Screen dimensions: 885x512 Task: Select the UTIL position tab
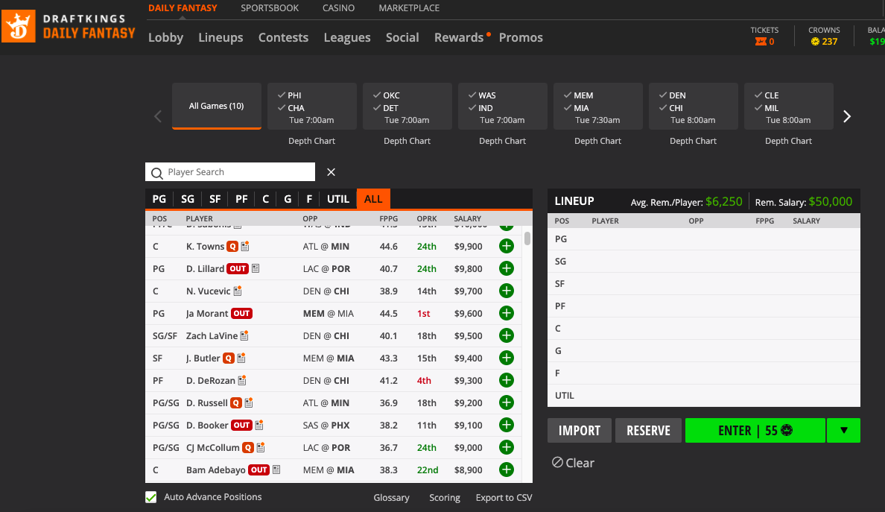click(x=338, y=199)
